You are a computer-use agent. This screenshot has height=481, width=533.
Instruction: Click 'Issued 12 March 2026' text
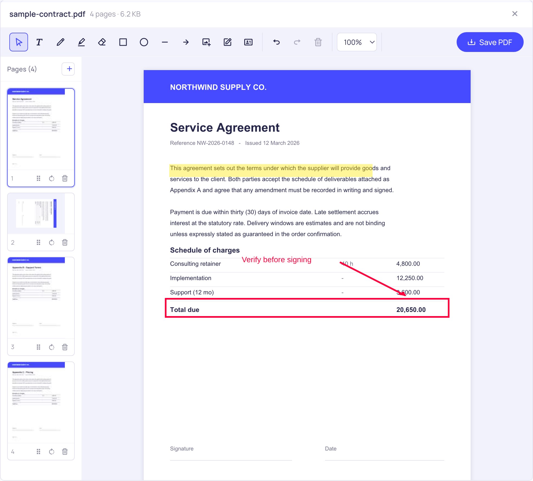pos(272,143)
